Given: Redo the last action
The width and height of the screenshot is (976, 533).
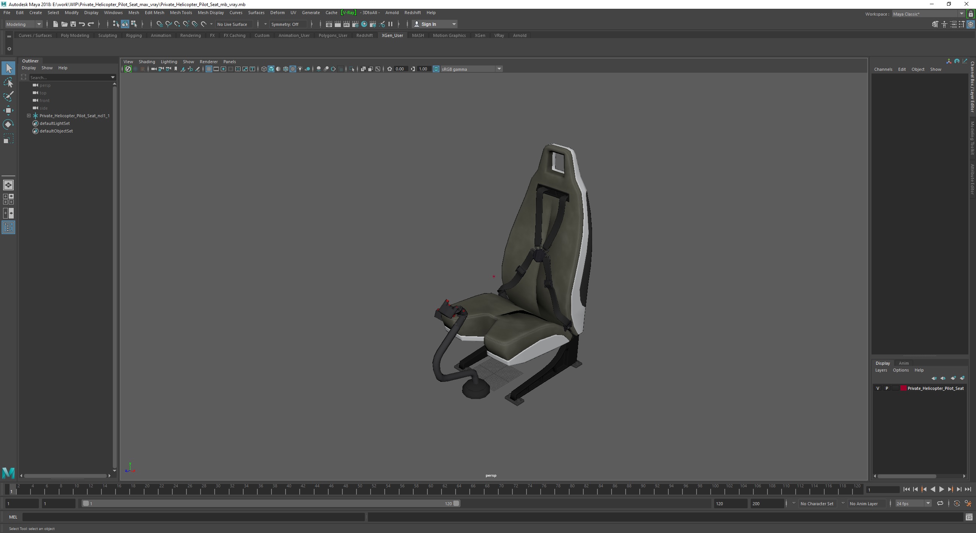Looking at the screenshot, I should (x=91, y=24).
